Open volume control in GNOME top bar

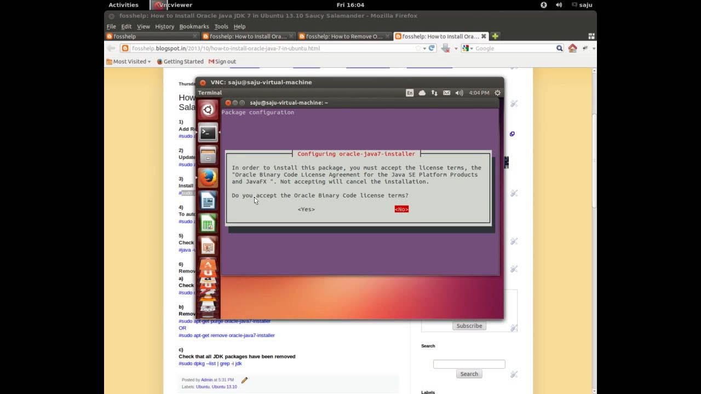tap(559, 5)
